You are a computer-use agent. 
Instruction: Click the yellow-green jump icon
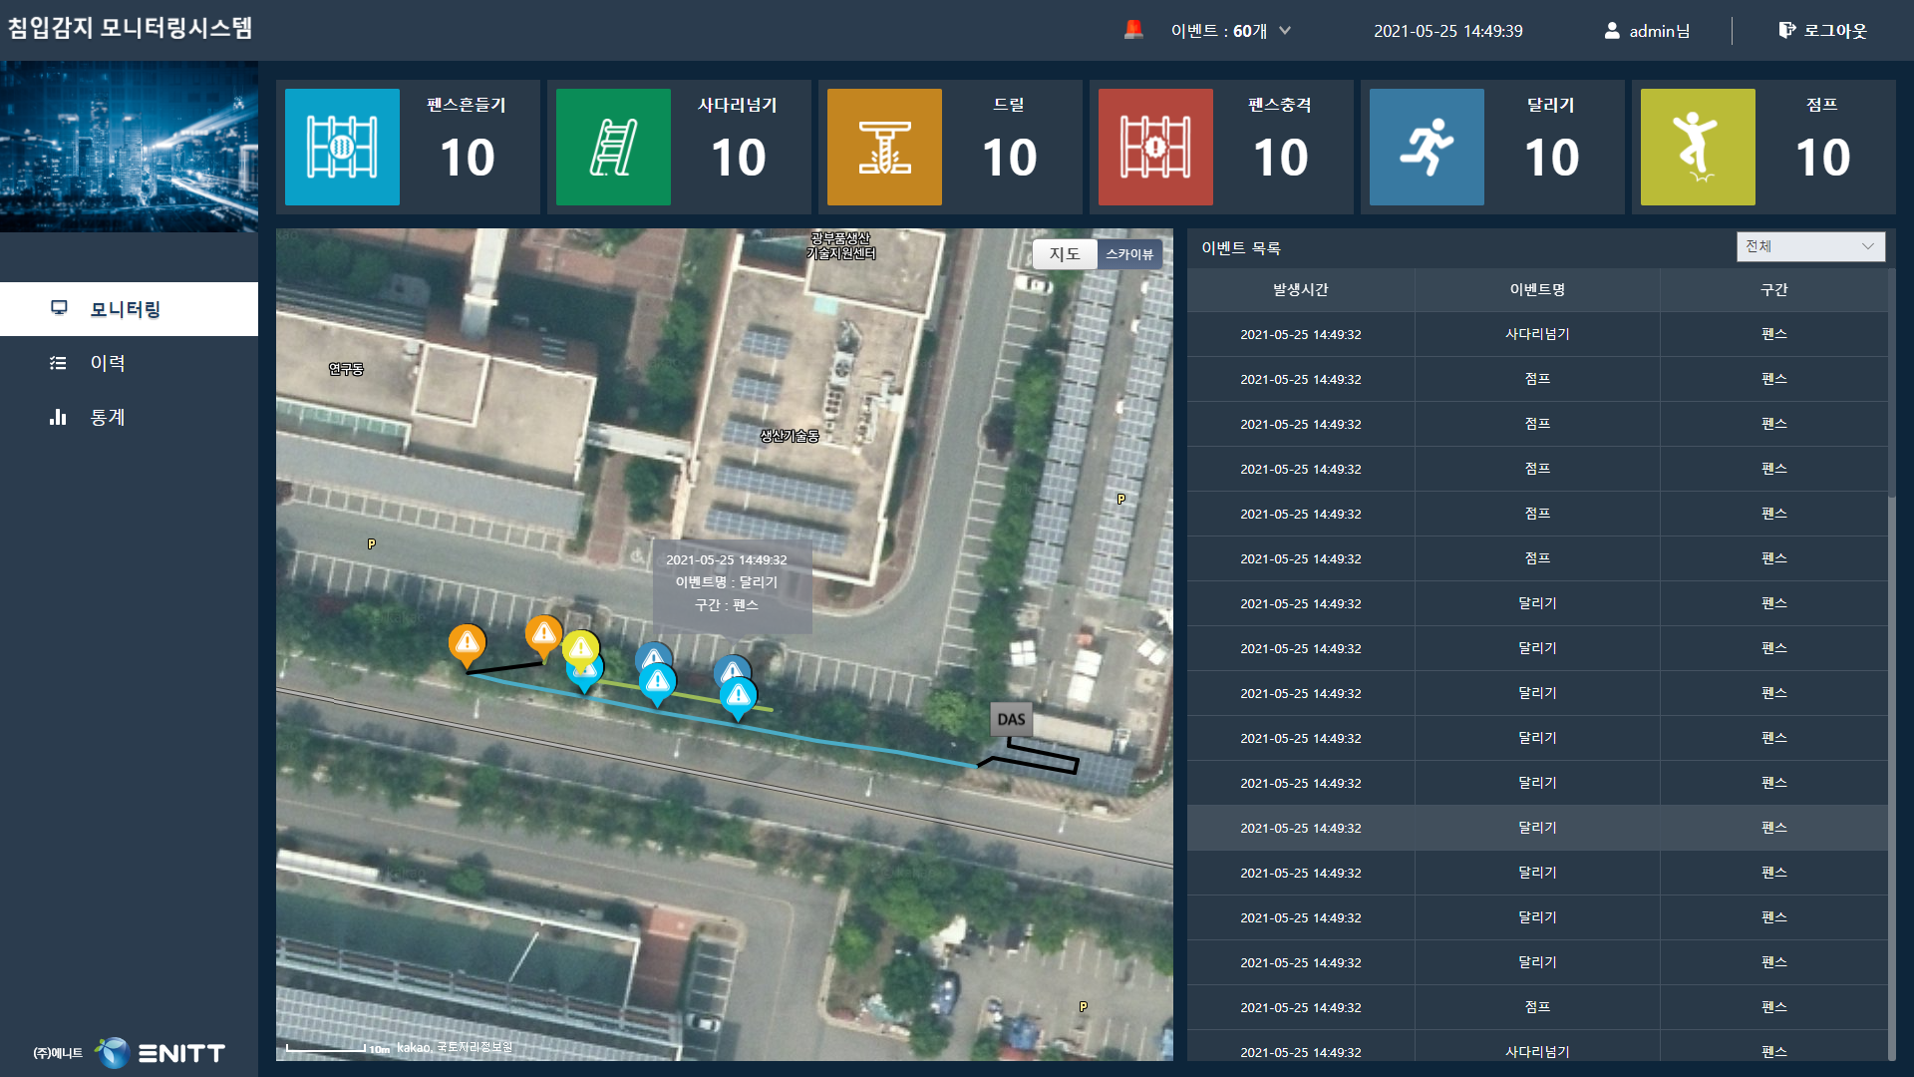pyautogui.click(x=1698, y=147)
